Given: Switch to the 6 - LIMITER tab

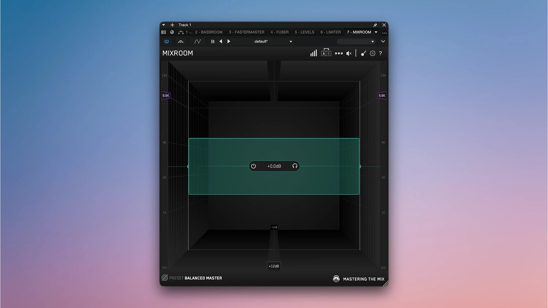Looking at the screenshot, I should coord(330,32).
